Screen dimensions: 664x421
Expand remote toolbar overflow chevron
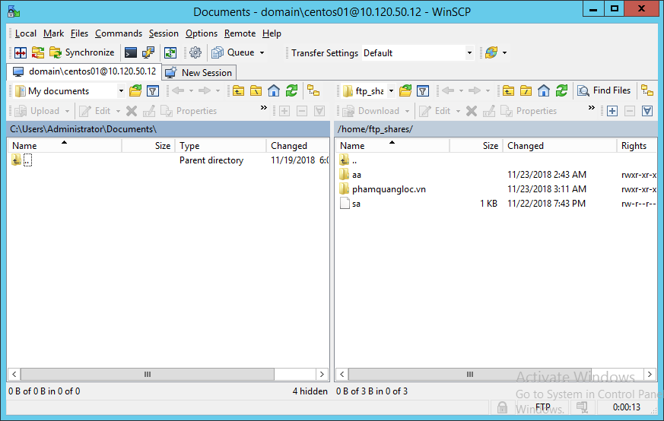point(592,108)
